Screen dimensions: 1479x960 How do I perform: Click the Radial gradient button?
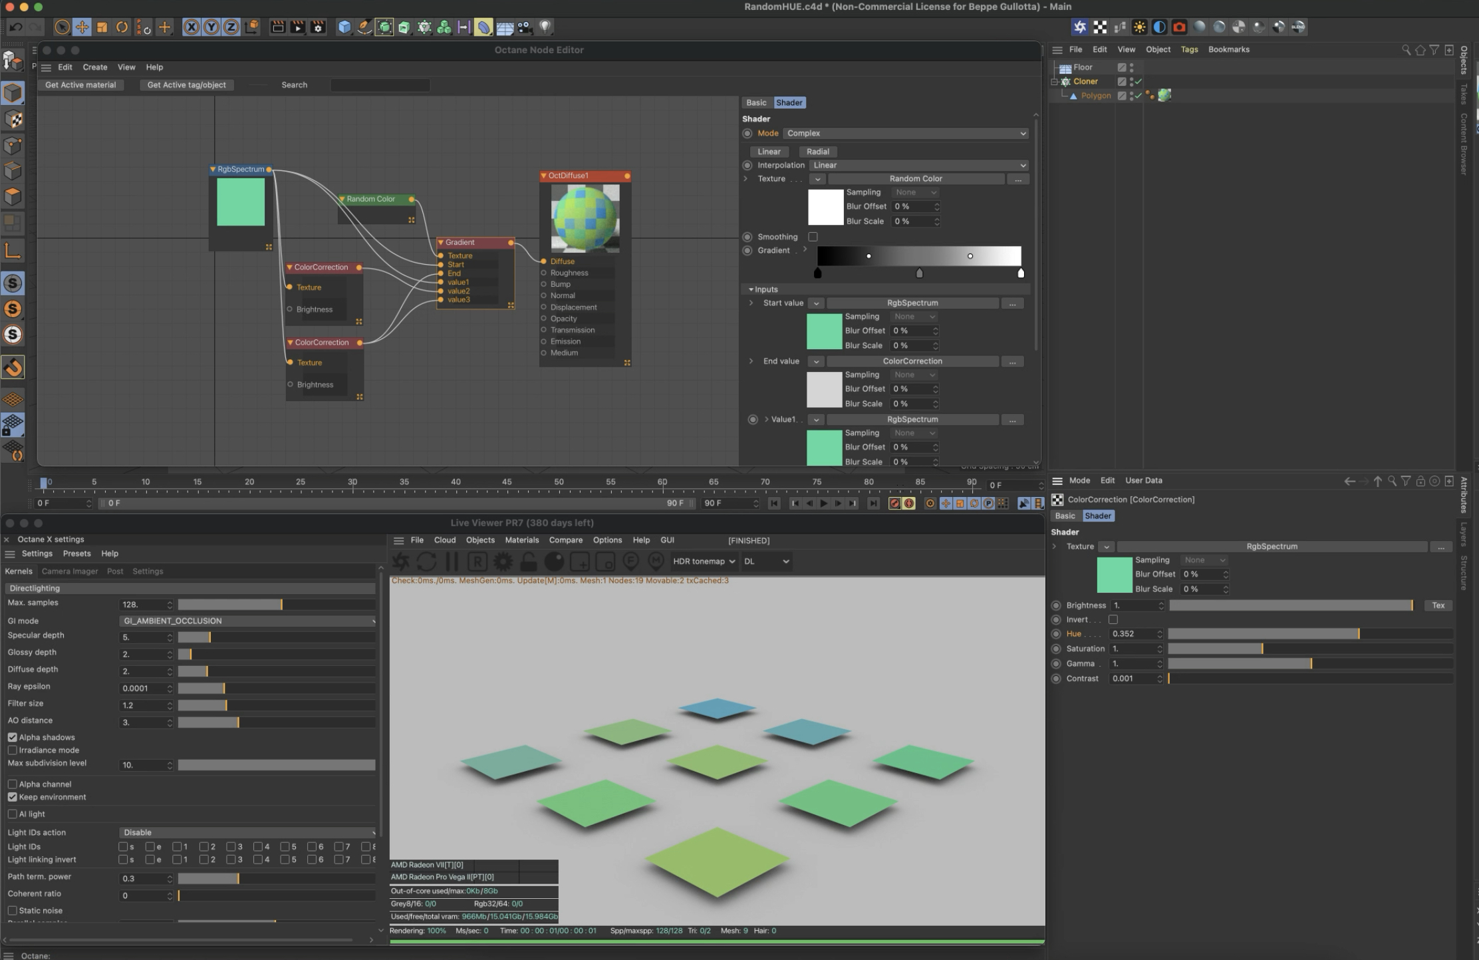(x=817, y=152)
